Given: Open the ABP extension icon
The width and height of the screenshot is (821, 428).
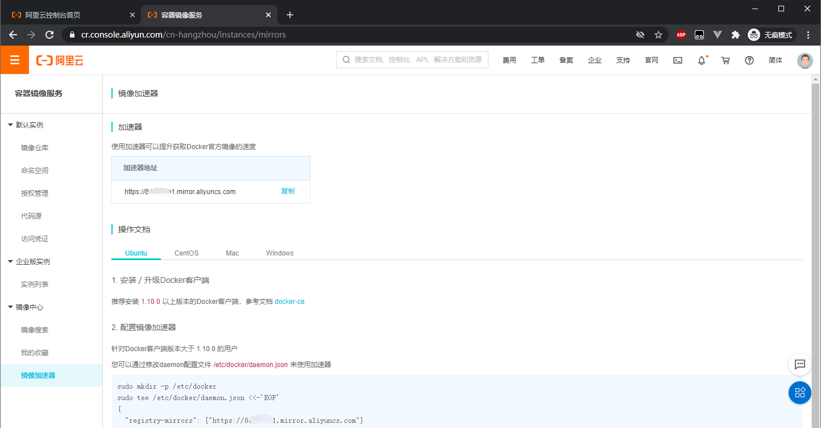Looking at the screenshot, I should point(681,35).
